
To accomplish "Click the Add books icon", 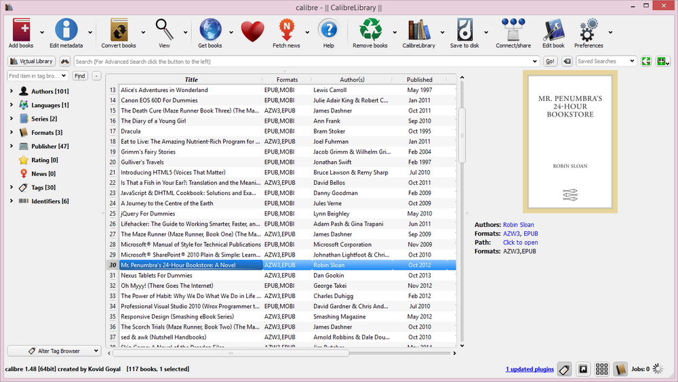I will pos(21,30).
